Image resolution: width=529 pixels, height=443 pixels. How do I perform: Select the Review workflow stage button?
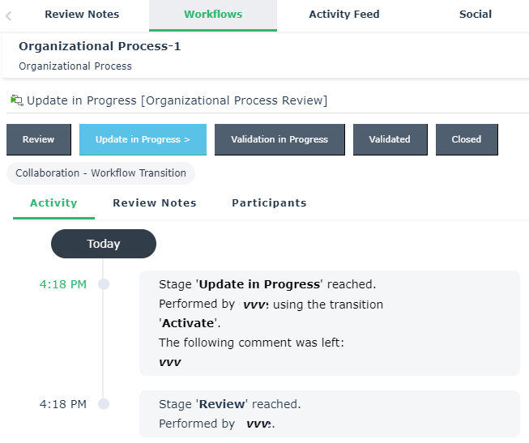39,139
